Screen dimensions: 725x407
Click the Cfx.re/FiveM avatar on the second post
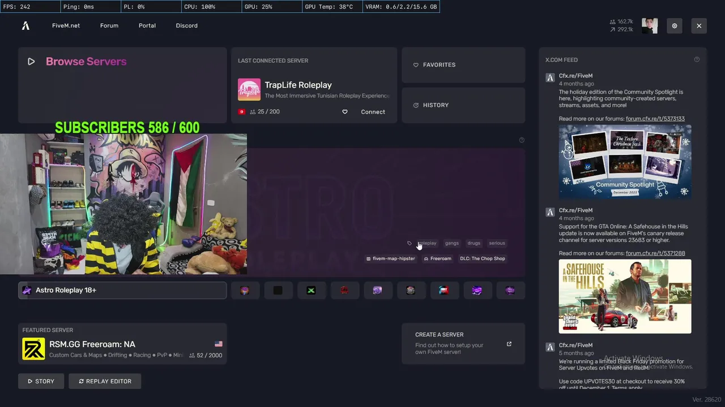coord(550,212)
